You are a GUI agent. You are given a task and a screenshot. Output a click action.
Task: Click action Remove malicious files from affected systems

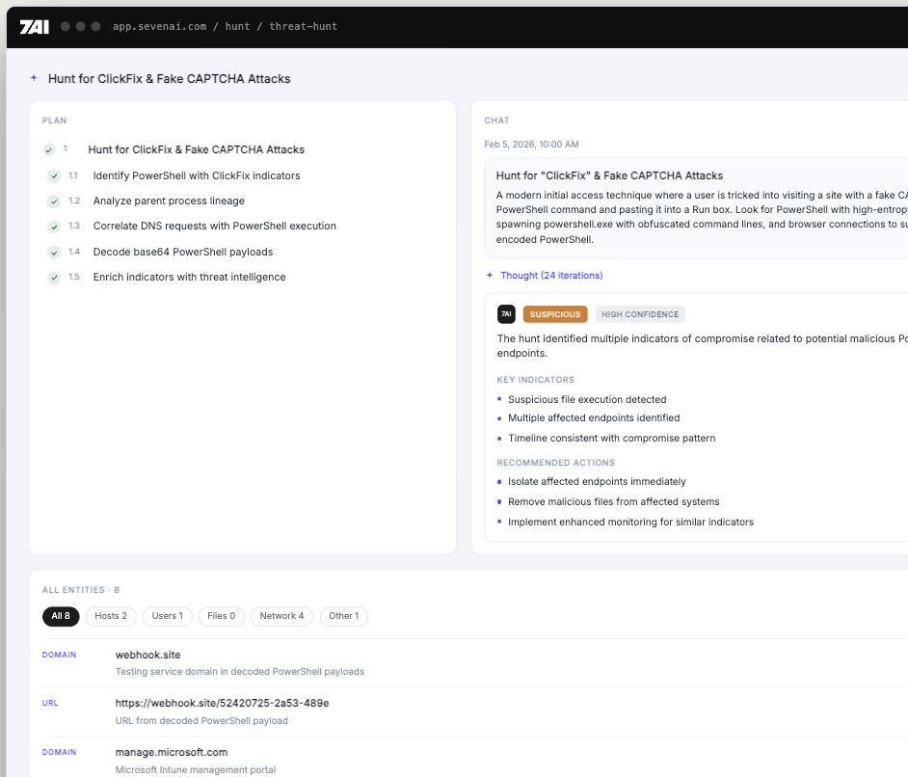pyautogui.click(x=613, y=501)
